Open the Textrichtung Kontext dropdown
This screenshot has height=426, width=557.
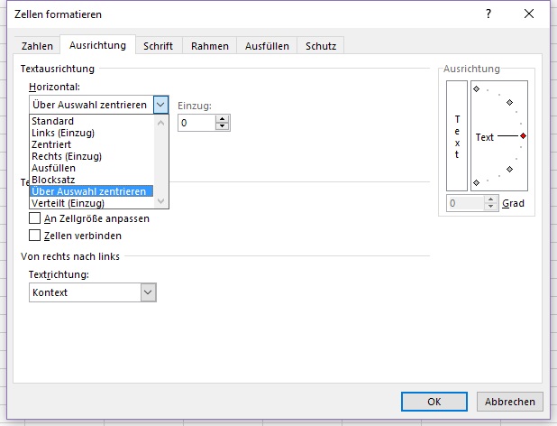[x=148, y=292]
